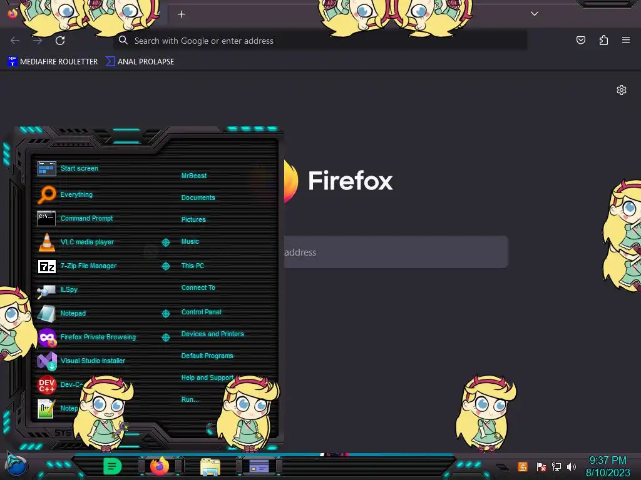Open Music from start menu
Image resolution: width=641 pixels, height=480 pixels.
click(190, 242)
